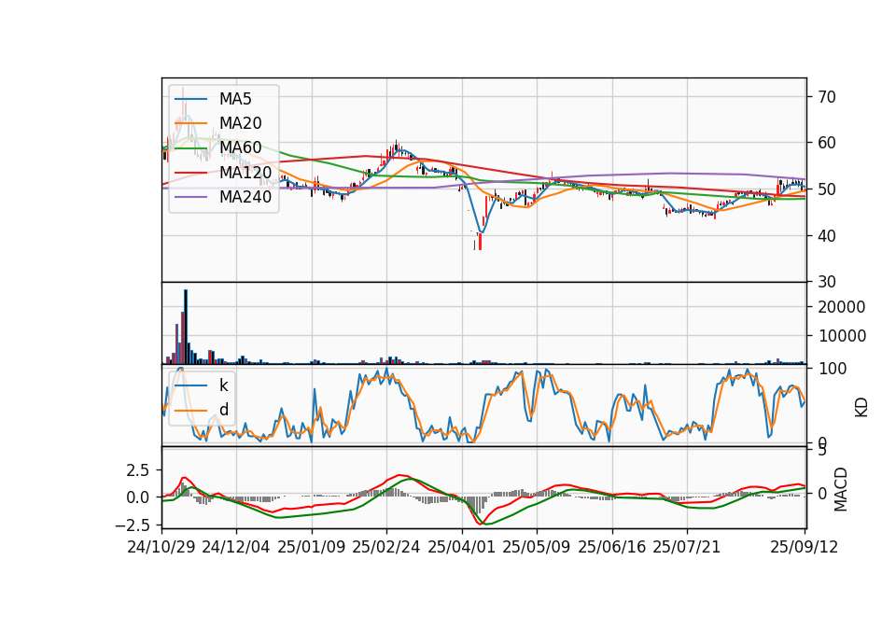Screen dimensions: 896x644
Task: Click the 'k' label in the KD legend
Action: [x=223, y=385]
